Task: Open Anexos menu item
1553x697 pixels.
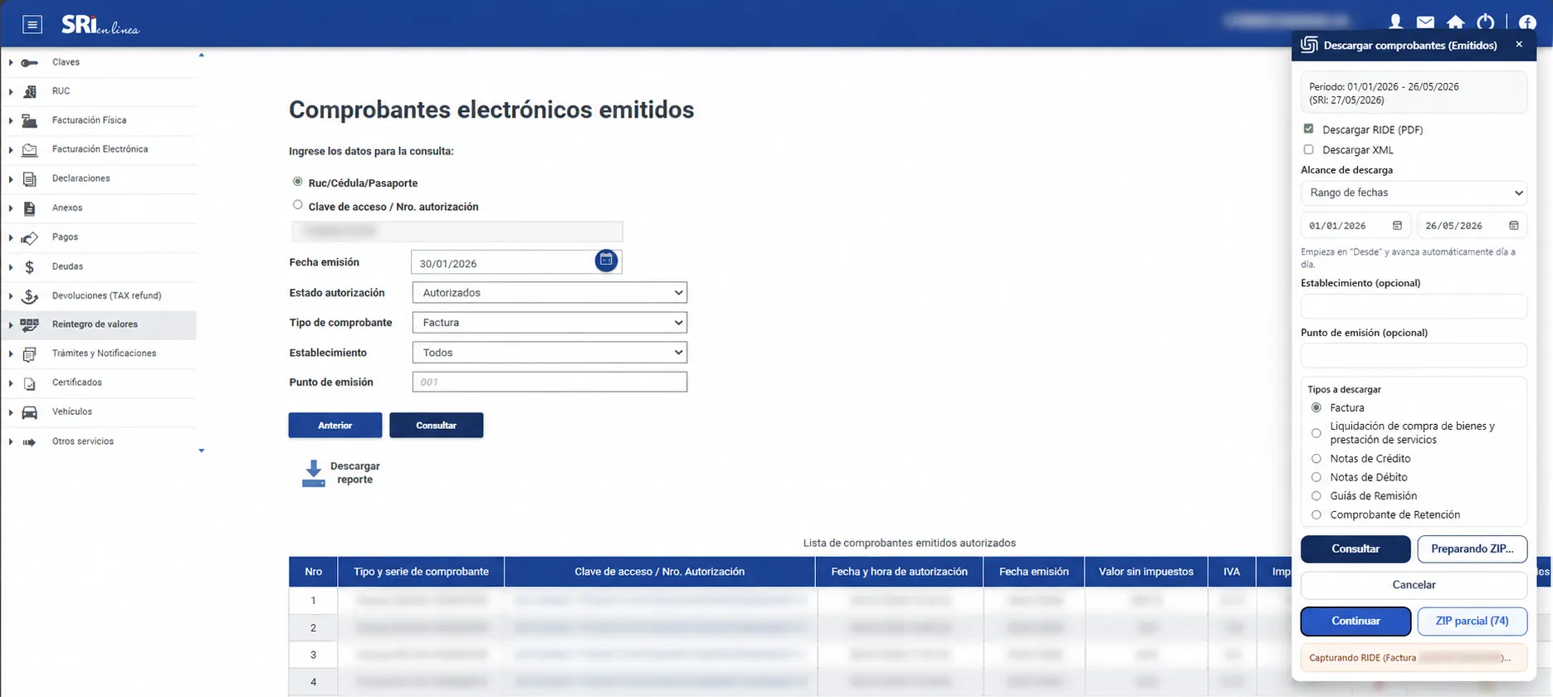Action: pos(67,208)
